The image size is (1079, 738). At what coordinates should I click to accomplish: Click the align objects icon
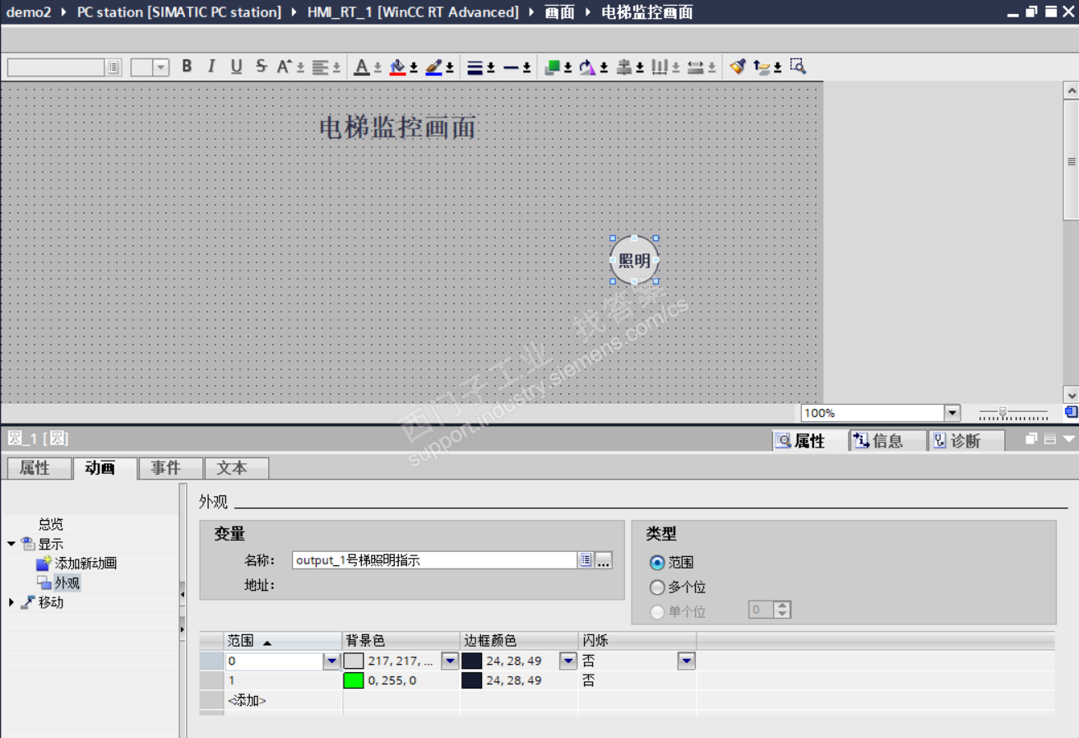[624, 67]
